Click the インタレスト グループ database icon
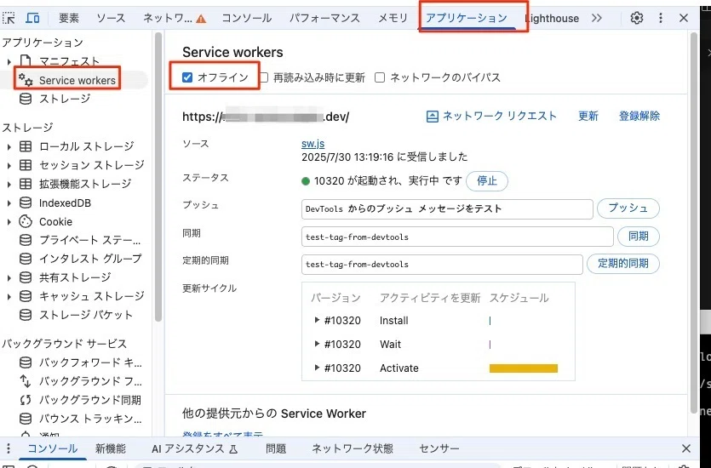Image resolution: width=711 pixels, height=468 pixels. tap(26, 259)
